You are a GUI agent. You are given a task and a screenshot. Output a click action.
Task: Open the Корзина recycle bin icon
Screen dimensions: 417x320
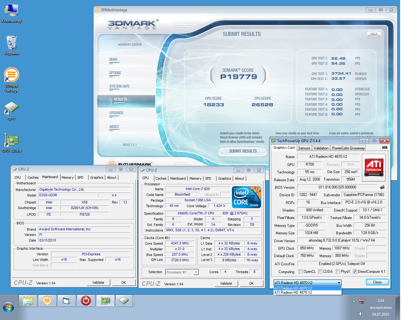click(x=12, y=45)
